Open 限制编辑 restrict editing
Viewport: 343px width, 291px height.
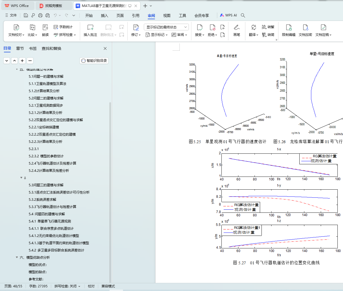[x=289, y=31]
